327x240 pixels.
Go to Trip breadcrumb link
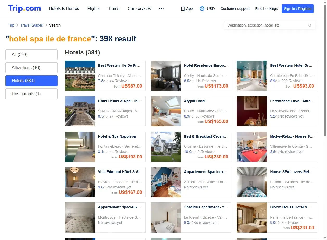pos(11,25)
